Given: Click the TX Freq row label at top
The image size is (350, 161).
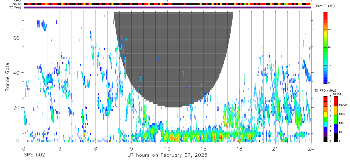Looking at the screenshot, I should click(16, 7).
